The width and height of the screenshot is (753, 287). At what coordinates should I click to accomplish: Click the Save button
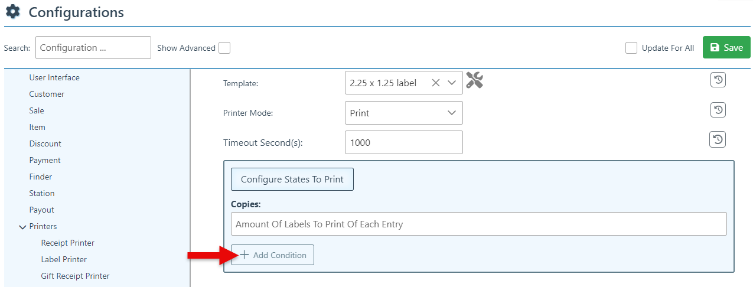tap(726, 47)
